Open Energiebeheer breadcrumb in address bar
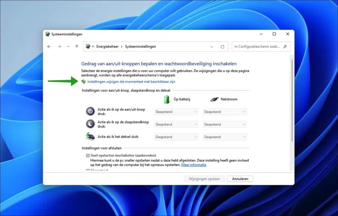This screenshot has width=338, height=216. pyautogui.click(x=107, y=46)
